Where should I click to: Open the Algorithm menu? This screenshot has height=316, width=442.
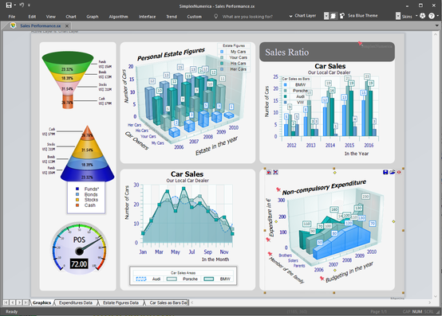pos(118,17)
